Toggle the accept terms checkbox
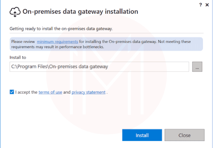The image size is (213, 148). pos(12,92)
